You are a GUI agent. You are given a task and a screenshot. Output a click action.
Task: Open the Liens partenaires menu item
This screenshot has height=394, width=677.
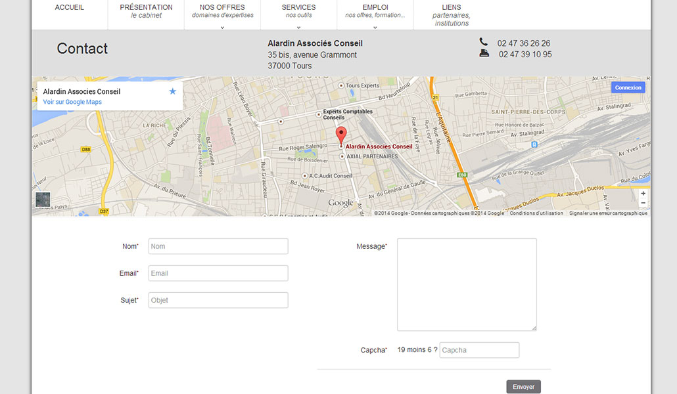pos(452,15)
